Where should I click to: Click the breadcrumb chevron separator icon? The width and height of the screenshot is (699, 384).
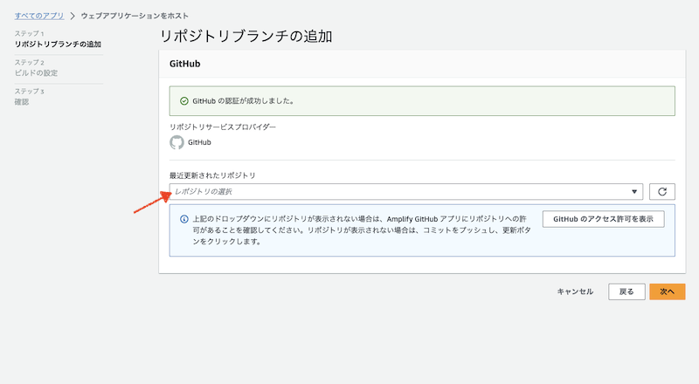coord(73,16)
